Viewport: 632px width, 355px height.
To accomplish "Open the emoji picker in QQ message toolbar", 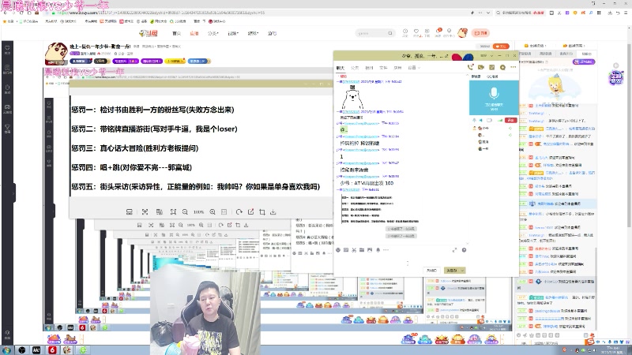I will pyautogui.click(x=338, y=250).
